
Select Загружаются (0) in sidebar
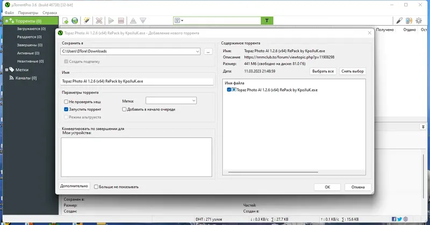coord(31,28)
